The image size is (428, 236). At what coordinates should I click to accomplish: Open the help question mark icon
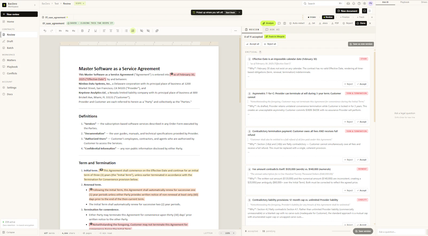click(359, 3)
